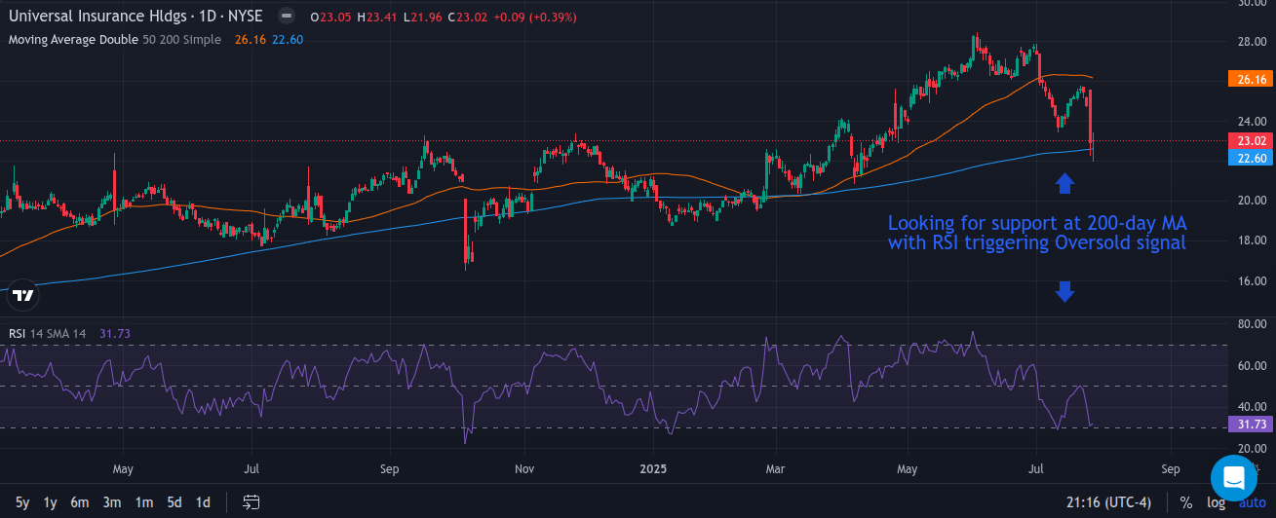The image size is (1276, 518).
Task: Click the 60.00 RSI scale label
Action: [1253, 365]
